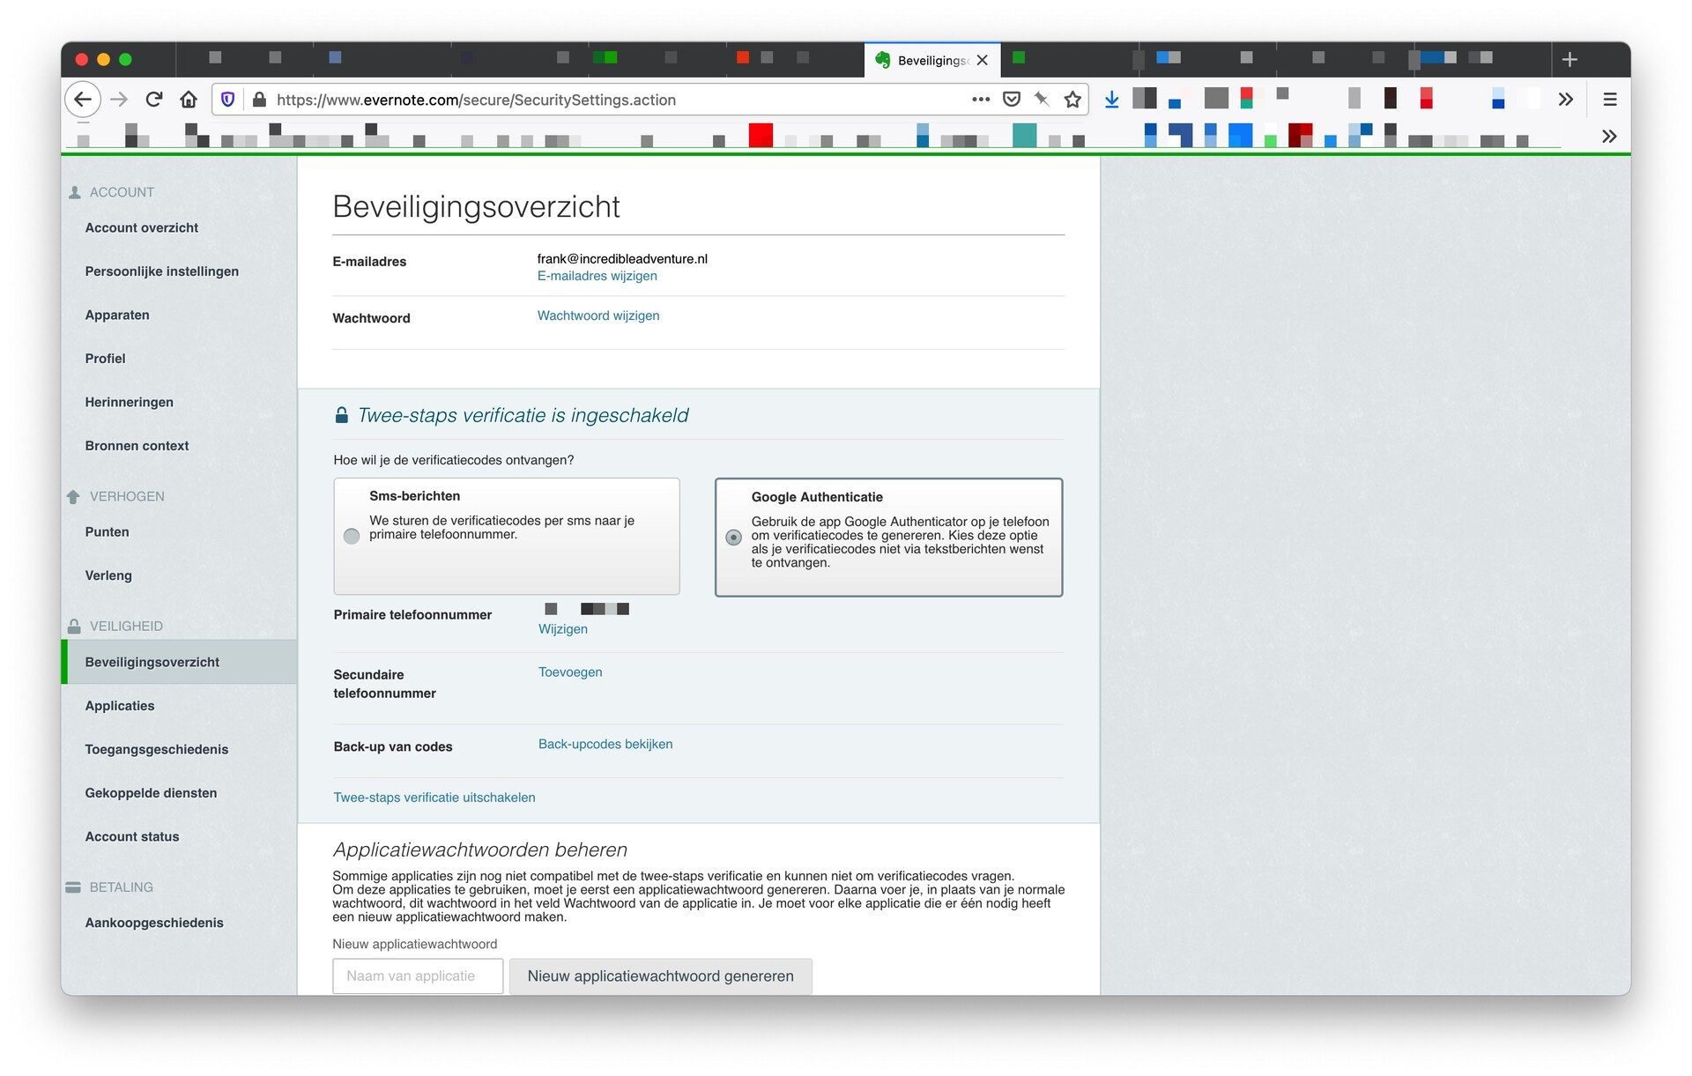Open Gekoppelde diensten page

(x=151, y=793)
